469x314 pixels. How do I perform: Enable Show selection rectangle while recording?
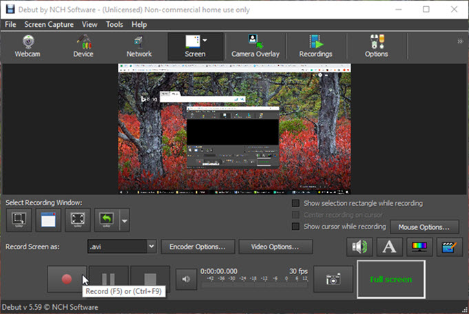tap(296, 204)
